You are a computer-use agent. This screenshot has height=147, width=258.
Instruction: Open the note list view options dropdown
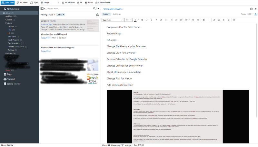click(x=43, y=9)
